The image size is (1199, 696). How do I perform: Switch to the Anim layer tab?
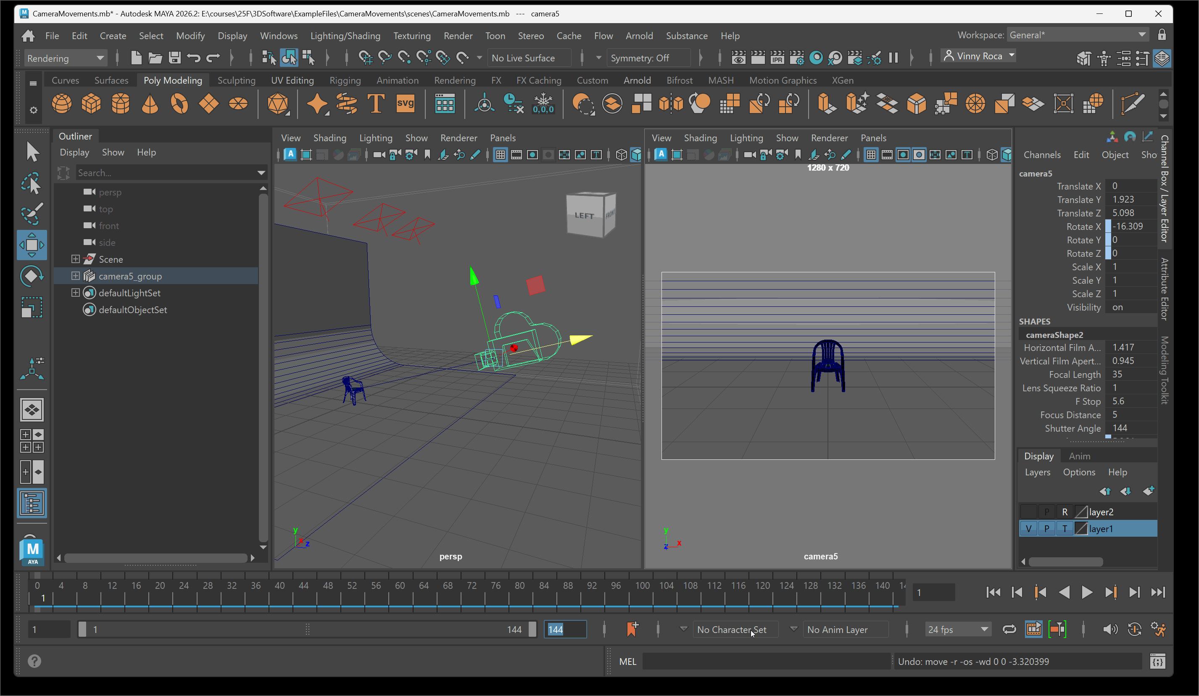click(1079, 456)
